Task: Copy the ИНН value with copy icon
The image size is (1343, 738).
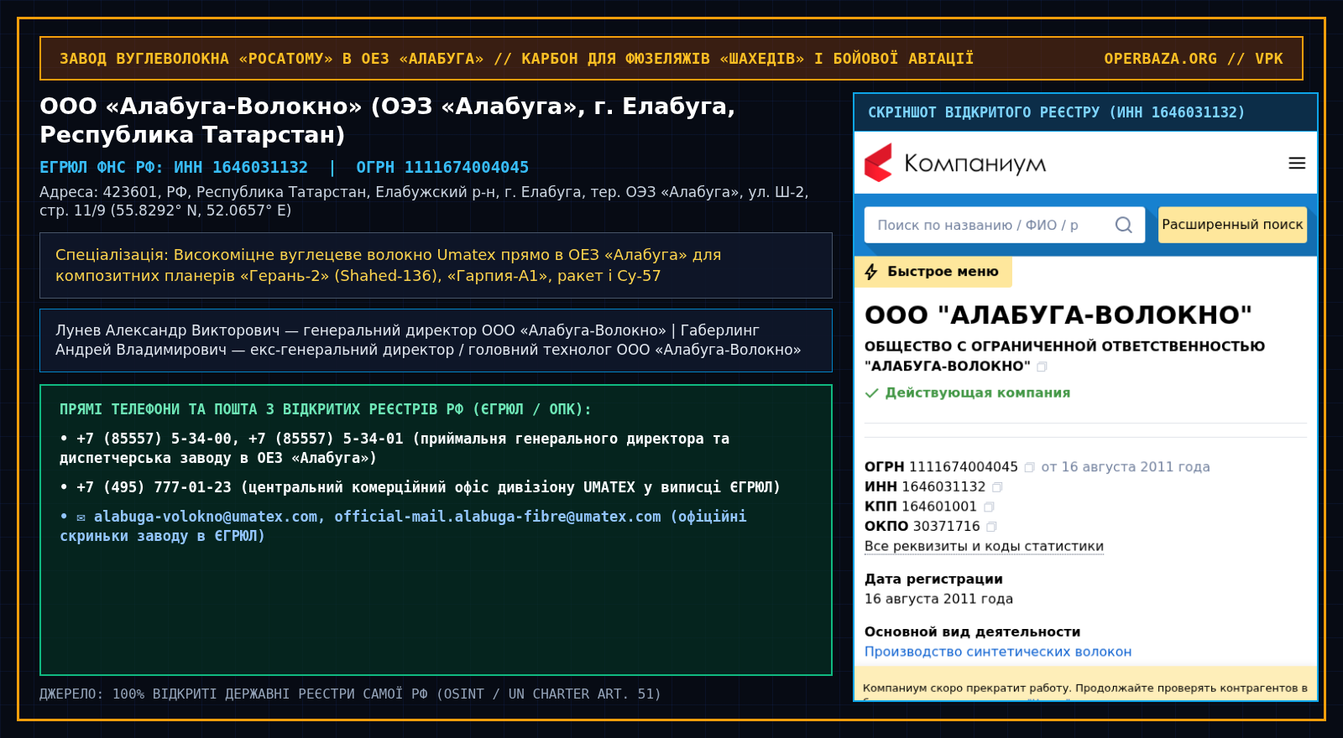Action: (x=997, y=487)
